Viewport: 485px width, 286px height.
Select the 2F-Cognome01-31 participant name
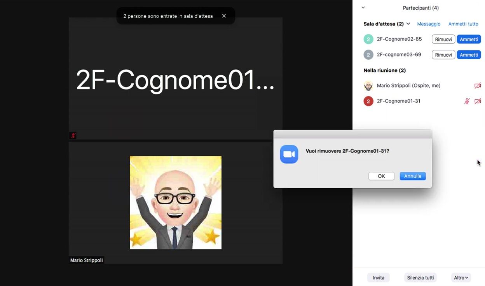398,101
